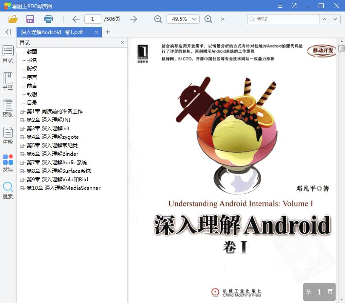Click the 查找 search input box
345x303 pixels.
[283, 19]
